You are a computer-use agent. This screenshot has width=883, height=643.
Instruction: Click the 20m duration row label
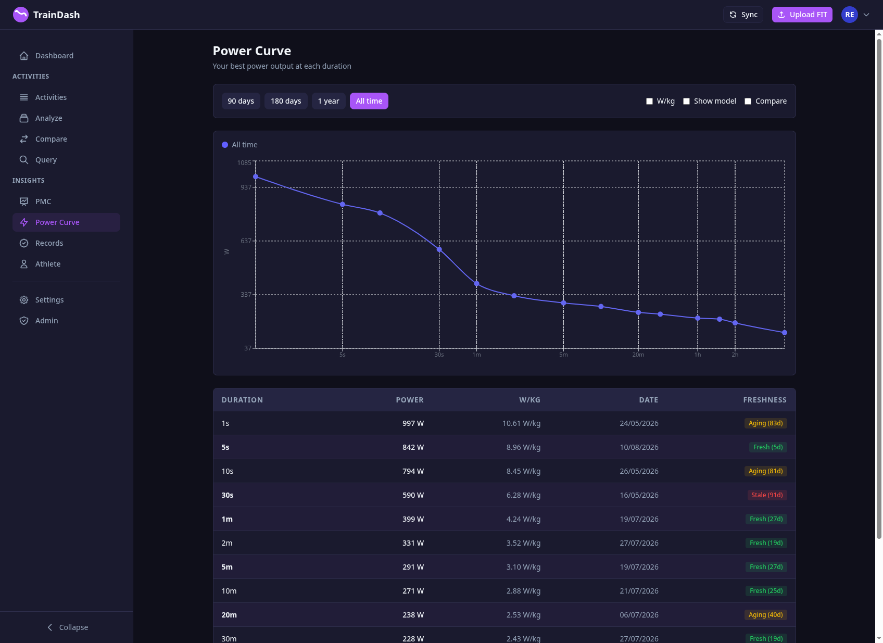pos(229,615)
